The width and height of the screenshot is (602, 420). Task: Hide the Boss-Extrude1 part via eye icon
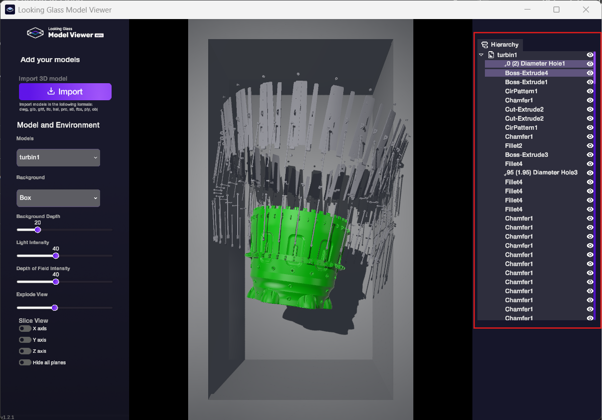click(590, 82)
